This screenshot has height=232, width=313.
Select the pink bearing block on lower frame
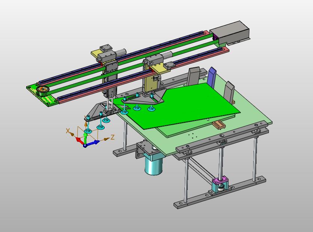click(220, 180)
